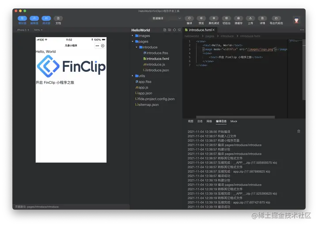Click the introduce breadcrumb folder segment

coord(227,36)
